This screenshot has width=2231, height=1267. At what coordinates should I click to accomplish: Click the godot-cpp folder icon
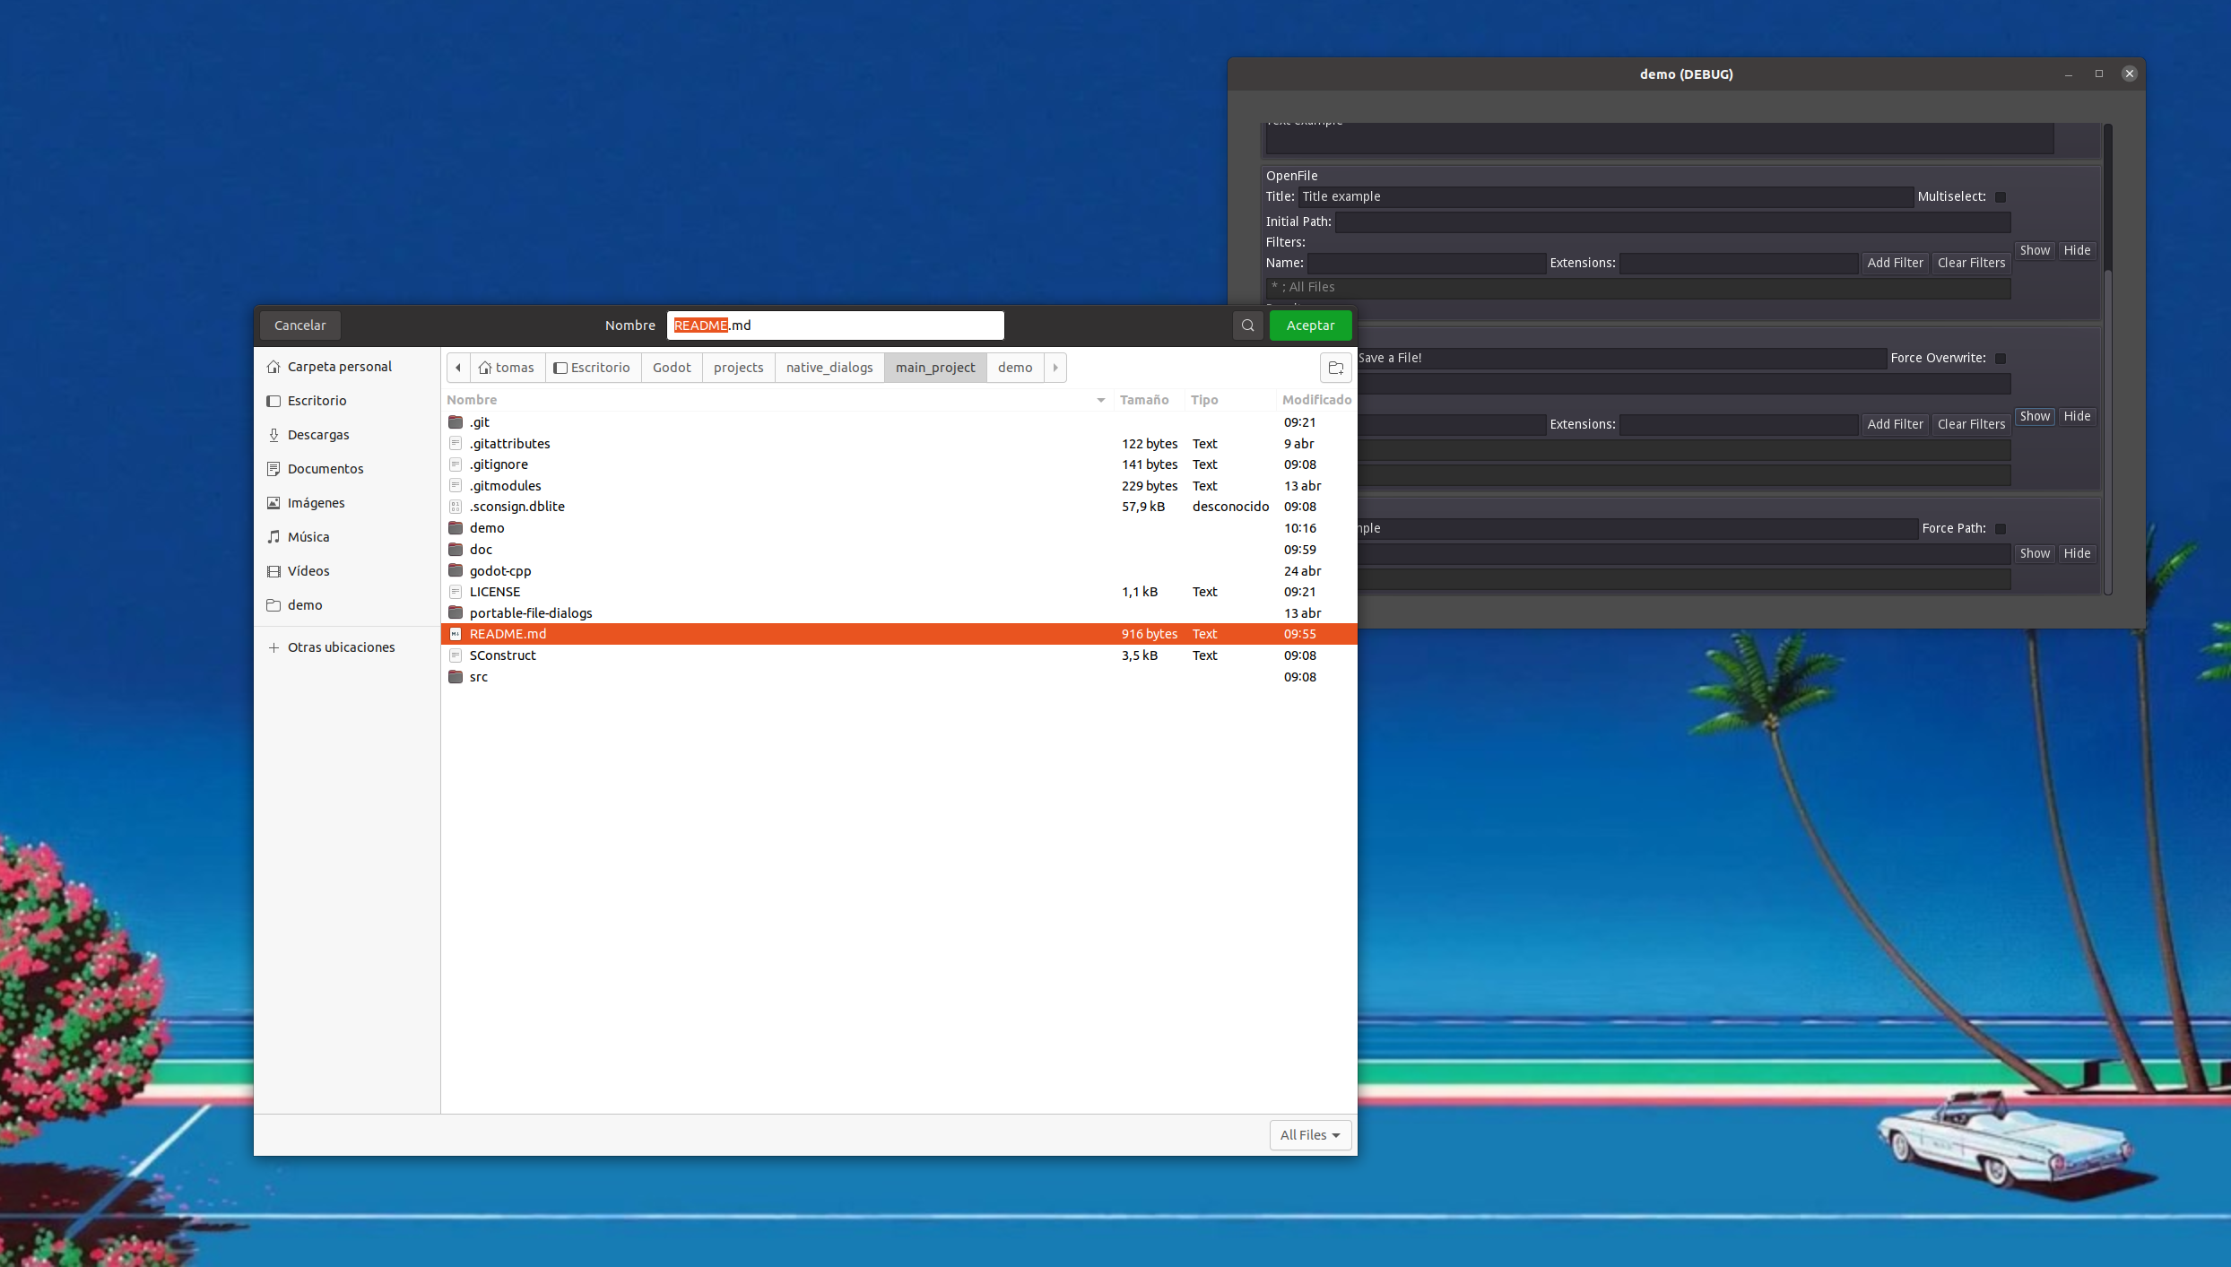(456, 571)
